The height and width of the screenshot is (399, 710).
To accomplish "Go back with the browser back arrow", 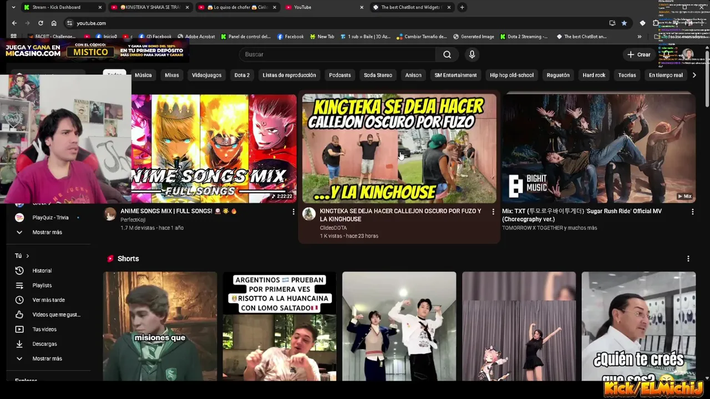I will [x=14, y=23].
